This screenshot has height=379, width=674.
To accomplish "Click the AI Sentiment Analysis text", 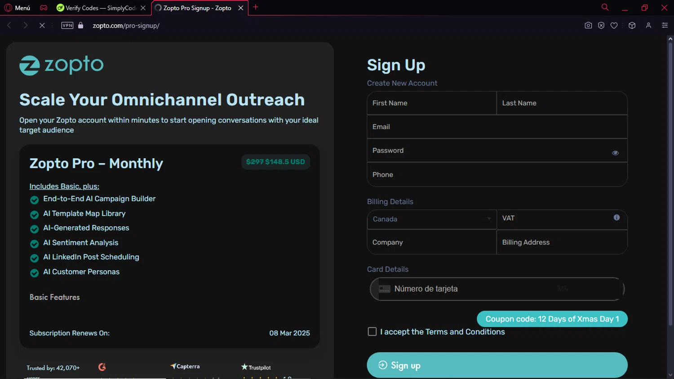I will [81, 243].
